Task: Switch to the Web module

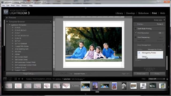Action: [x=162, y=13]
